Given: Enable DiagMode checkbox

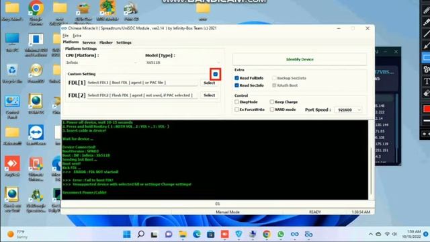Looking at the screenshot, I should point(236,102).
